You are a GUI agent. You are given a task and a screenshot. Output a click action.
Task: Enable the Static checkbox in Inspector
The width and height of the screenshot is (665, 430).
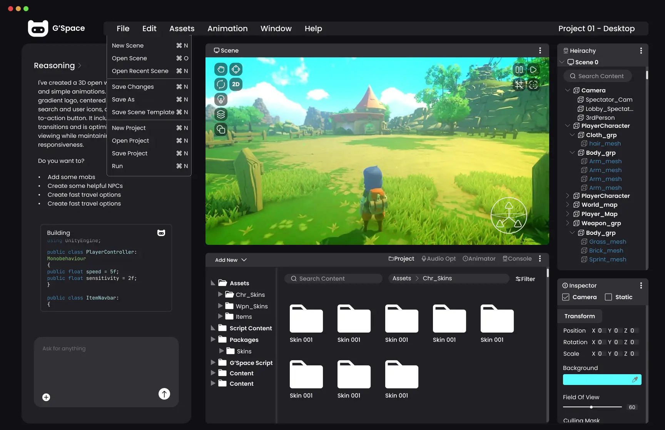pyautogui.click(x=608, y=297)
